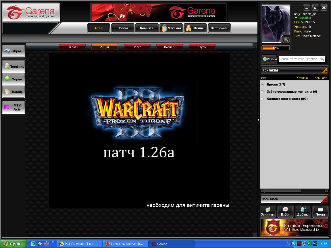
Task: Click the Premium Experiences Gold Membership banner
Action: (294, 228)
